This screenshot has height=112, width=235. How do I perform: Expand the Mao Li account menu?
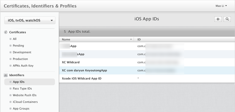tap(221, 6)
